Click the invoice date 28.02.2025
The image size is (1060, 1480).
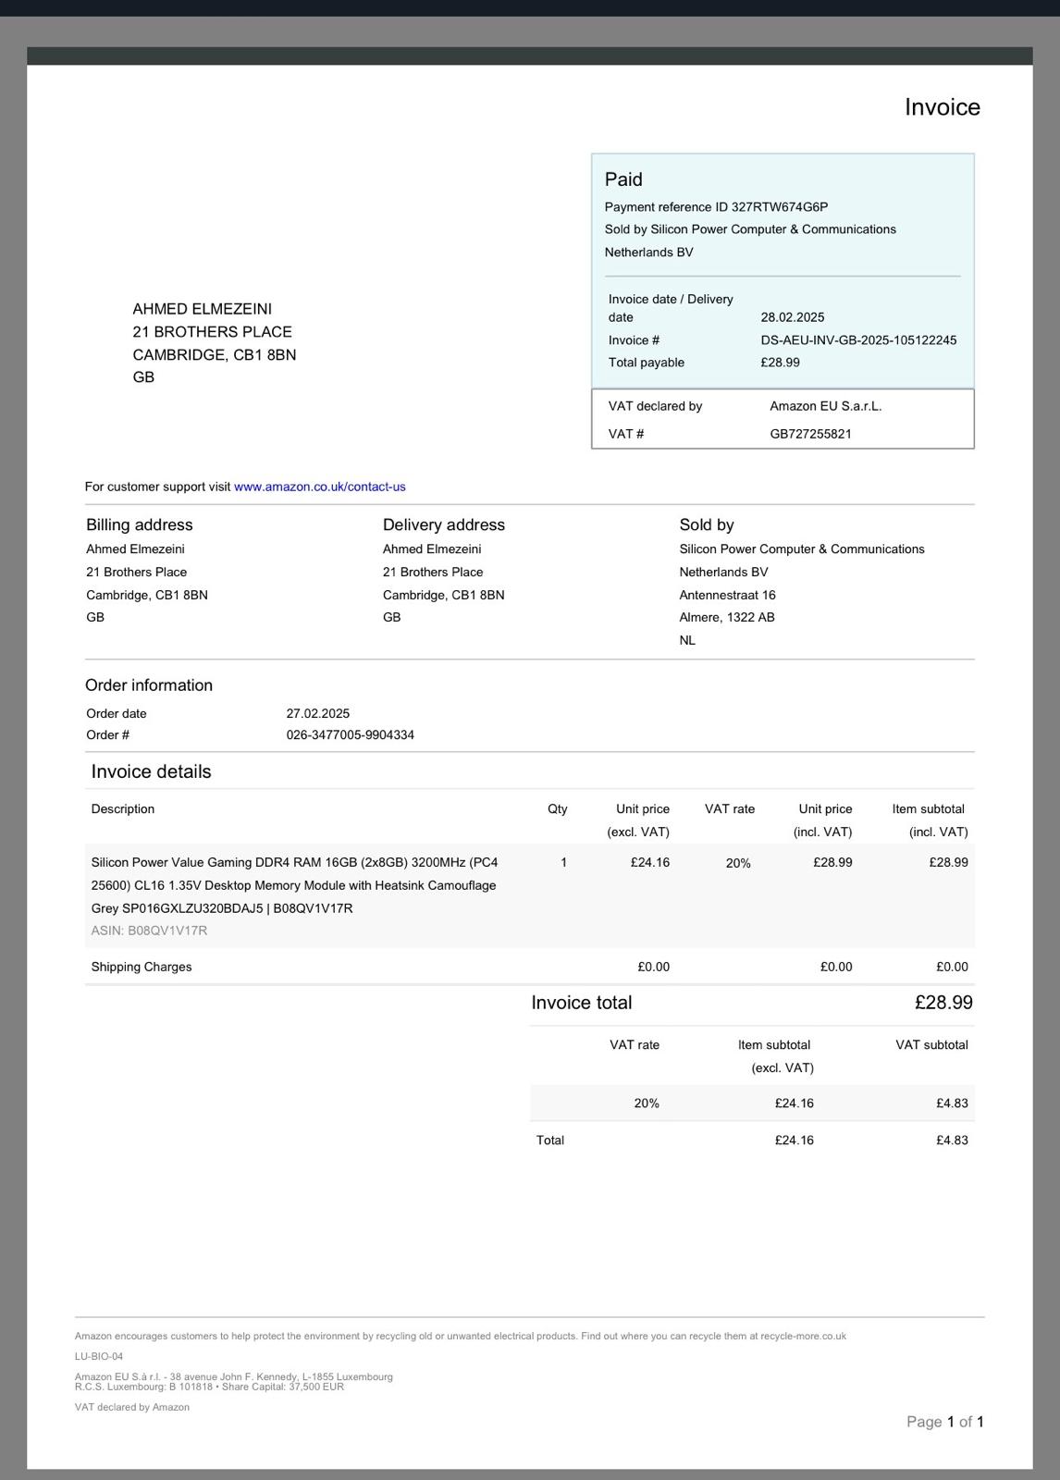792,317
